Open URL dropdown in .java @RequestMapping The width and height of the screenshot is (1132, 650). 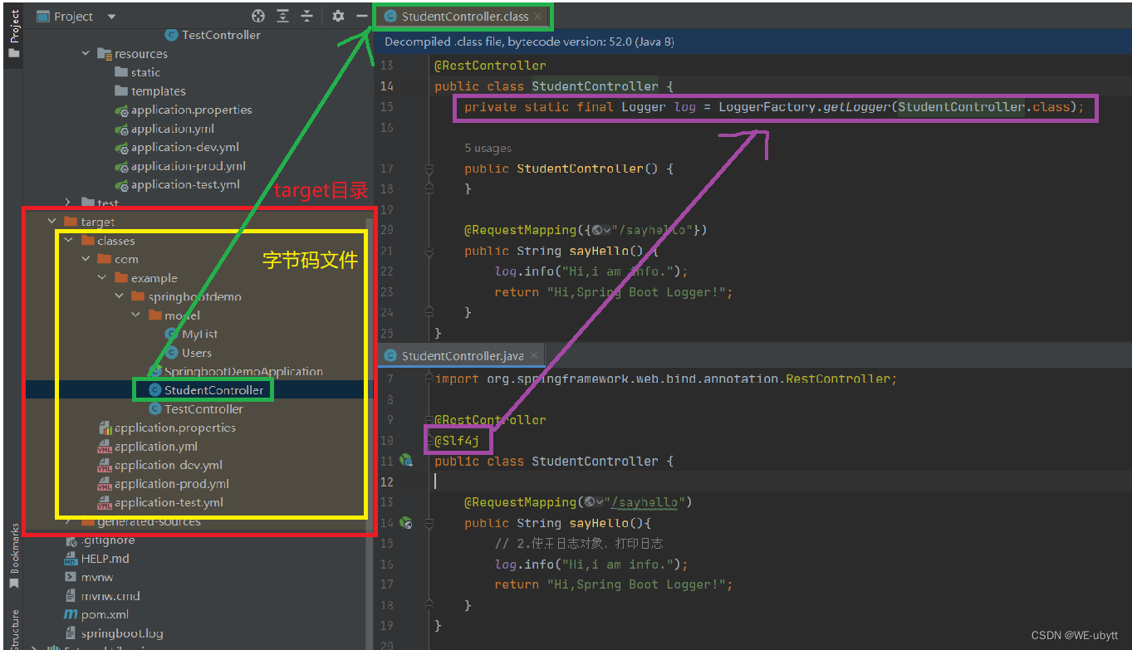tap(594, 502)
